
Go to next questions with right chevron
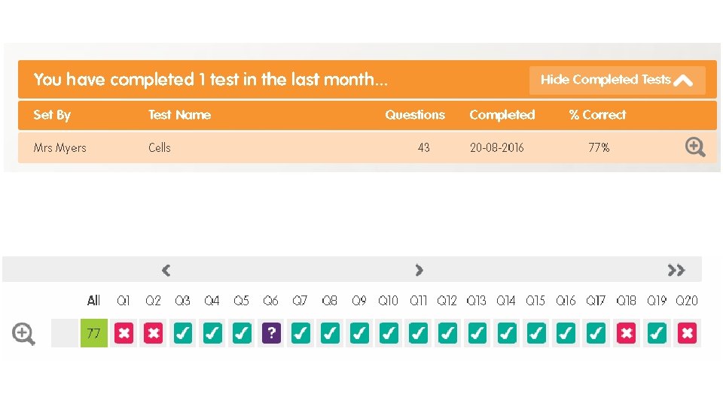pos(419,270)
